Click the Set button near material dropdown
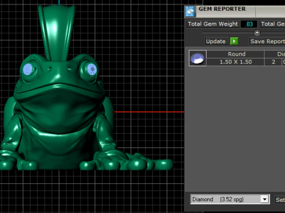Viewport: 285px width, 213px height. [x=280, y=199]
